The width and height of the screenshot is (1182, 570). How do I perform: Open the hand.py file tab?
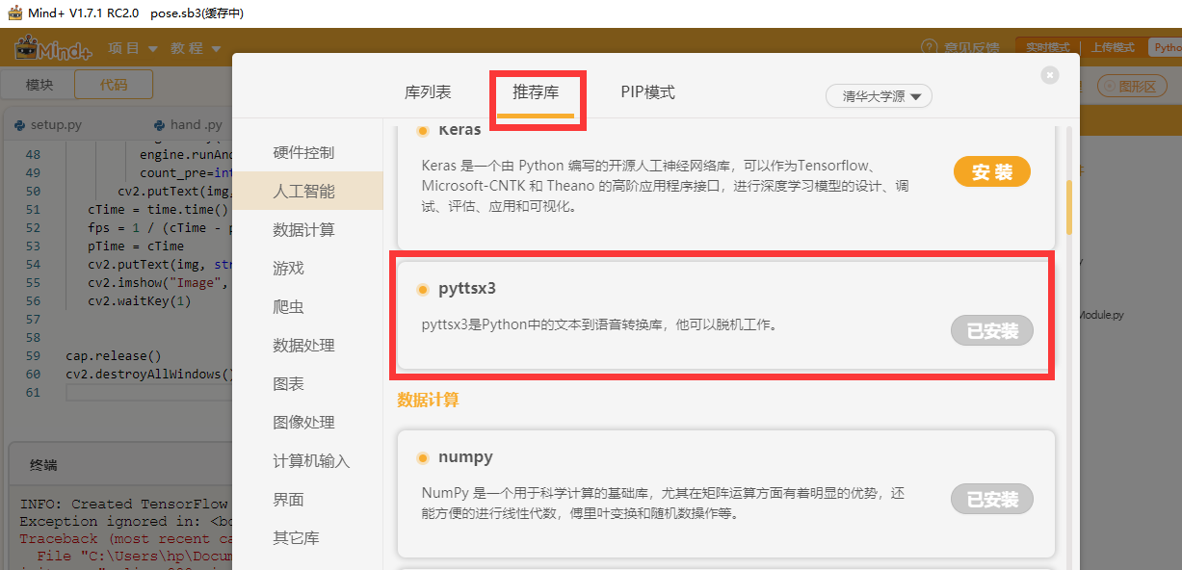pyautogui.click(x=188, y=124)
